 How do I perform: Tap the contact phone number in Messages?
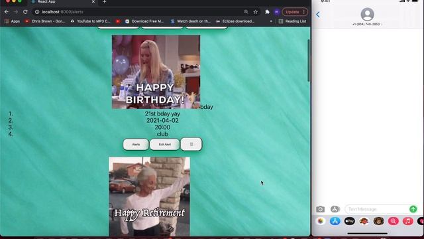[x=366, y=24]
